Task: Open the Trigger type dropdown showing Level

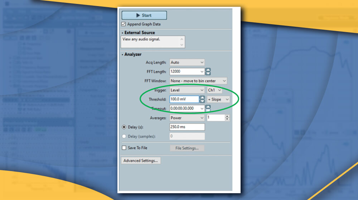Action: point(187,90)
